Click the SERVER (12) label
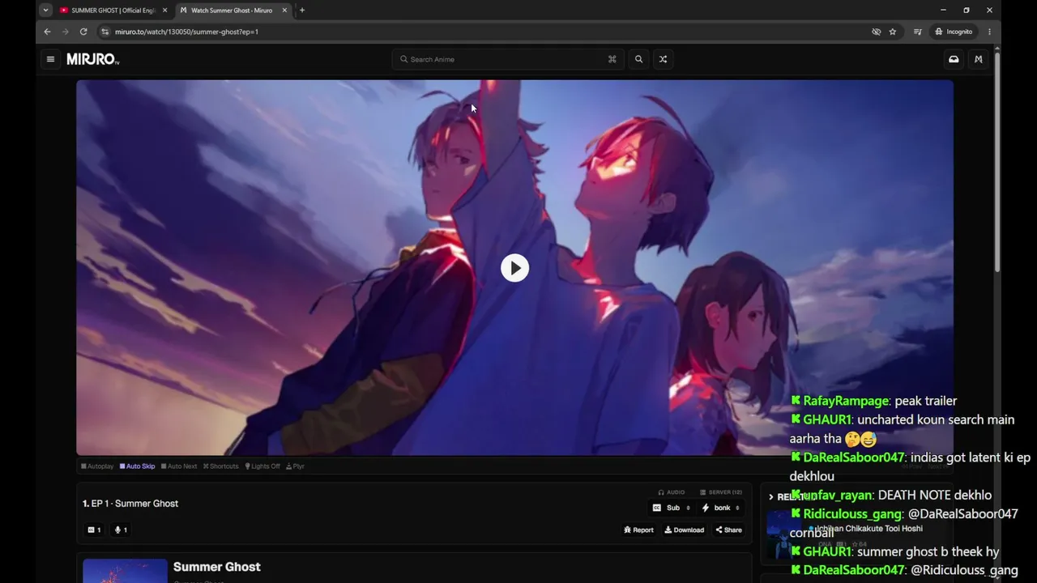 (x=720, y=492)
